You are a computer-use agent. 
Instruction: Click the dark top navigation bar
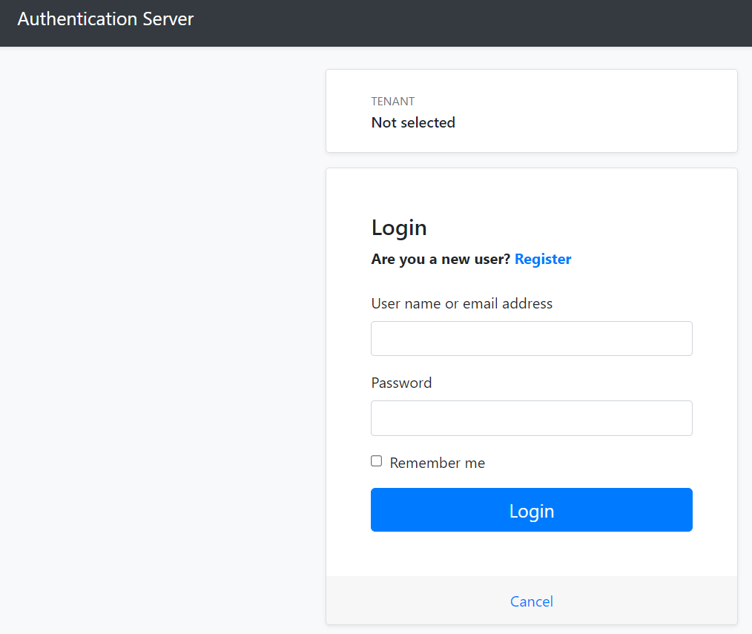click(x=376, y=23)
